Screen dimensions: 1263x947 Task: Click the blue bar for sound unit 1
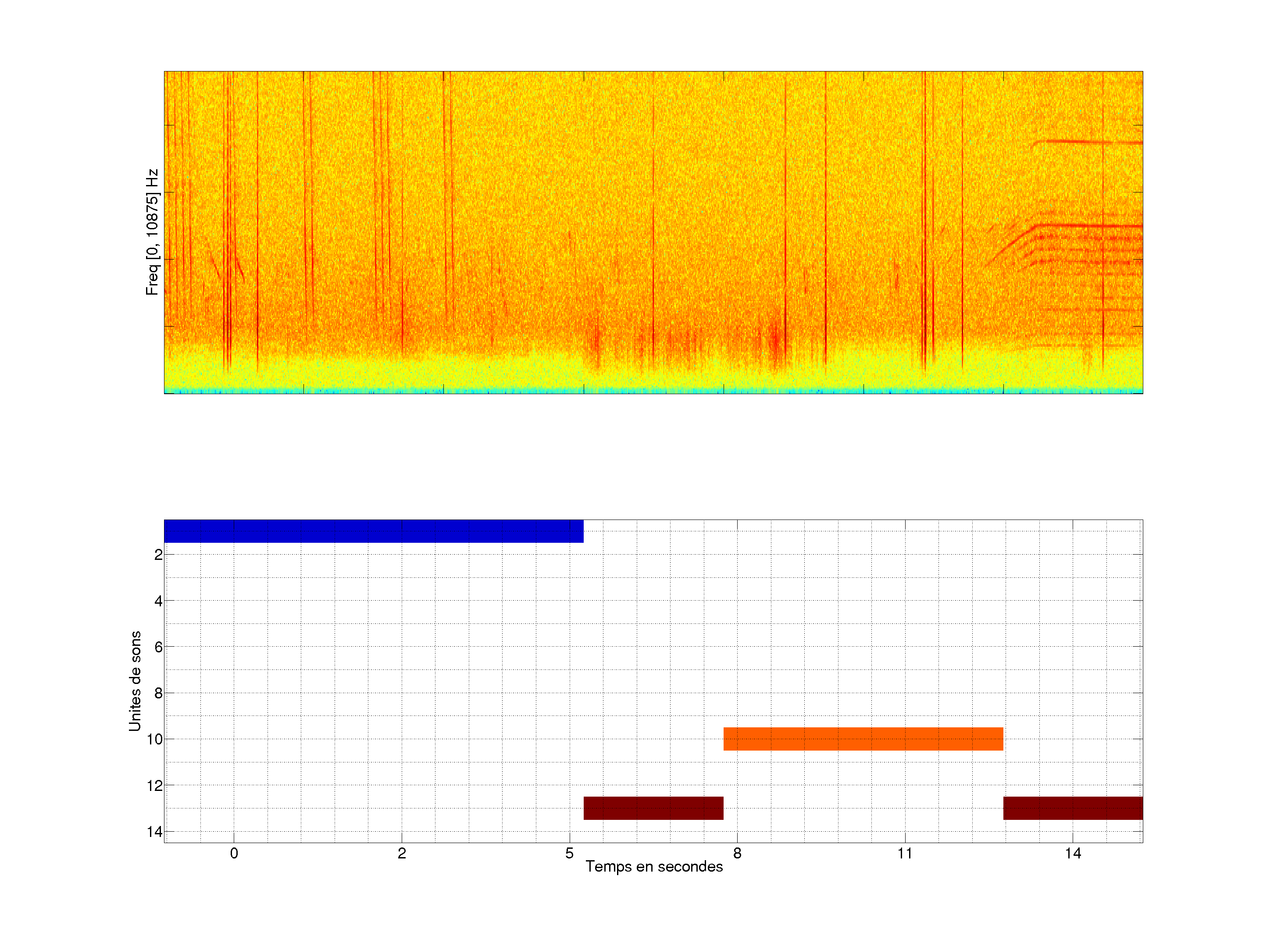[374, 531]
